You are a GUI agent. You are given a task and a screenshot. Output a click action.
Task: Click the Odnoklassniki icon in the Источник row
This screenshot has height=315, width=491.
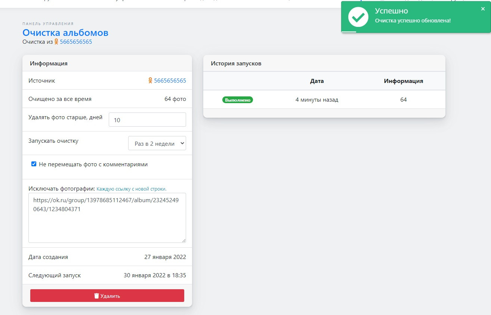click(x=150, y=80)
